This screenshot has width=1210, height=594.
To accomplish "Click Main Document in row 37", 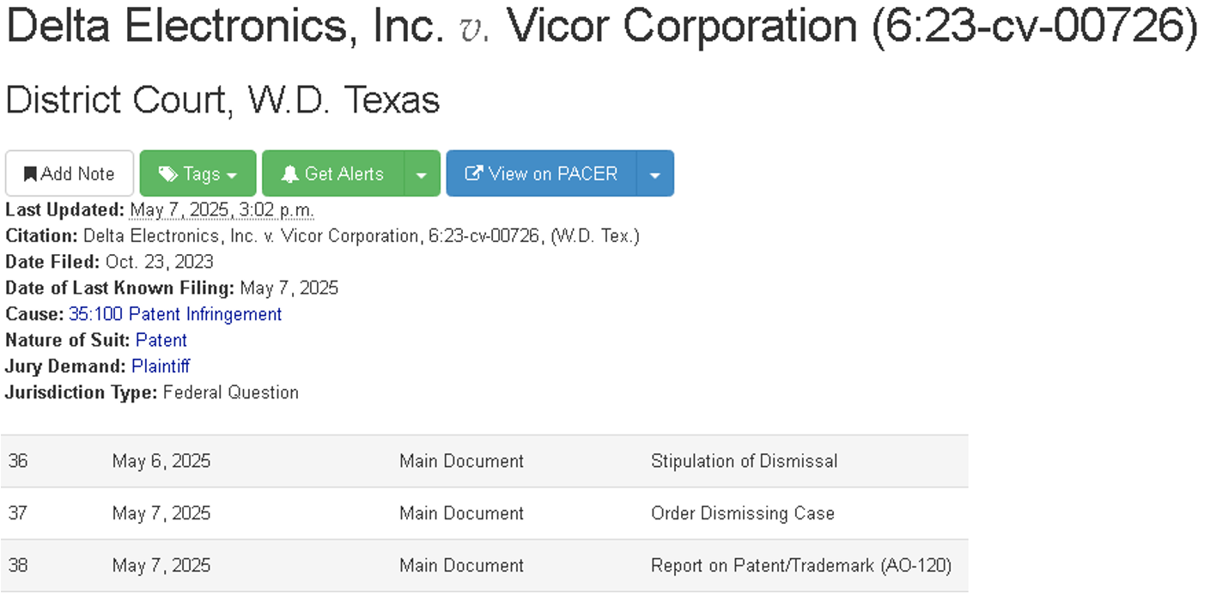I will tap(461, 513).
